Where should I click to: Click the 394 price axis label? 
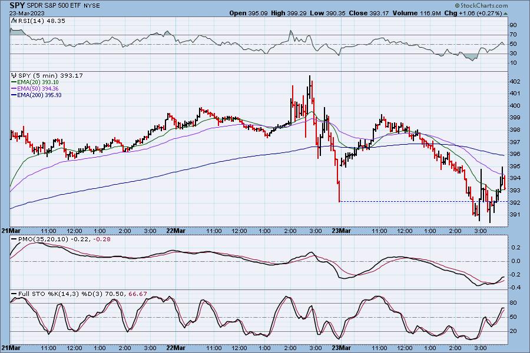(515, 178)
